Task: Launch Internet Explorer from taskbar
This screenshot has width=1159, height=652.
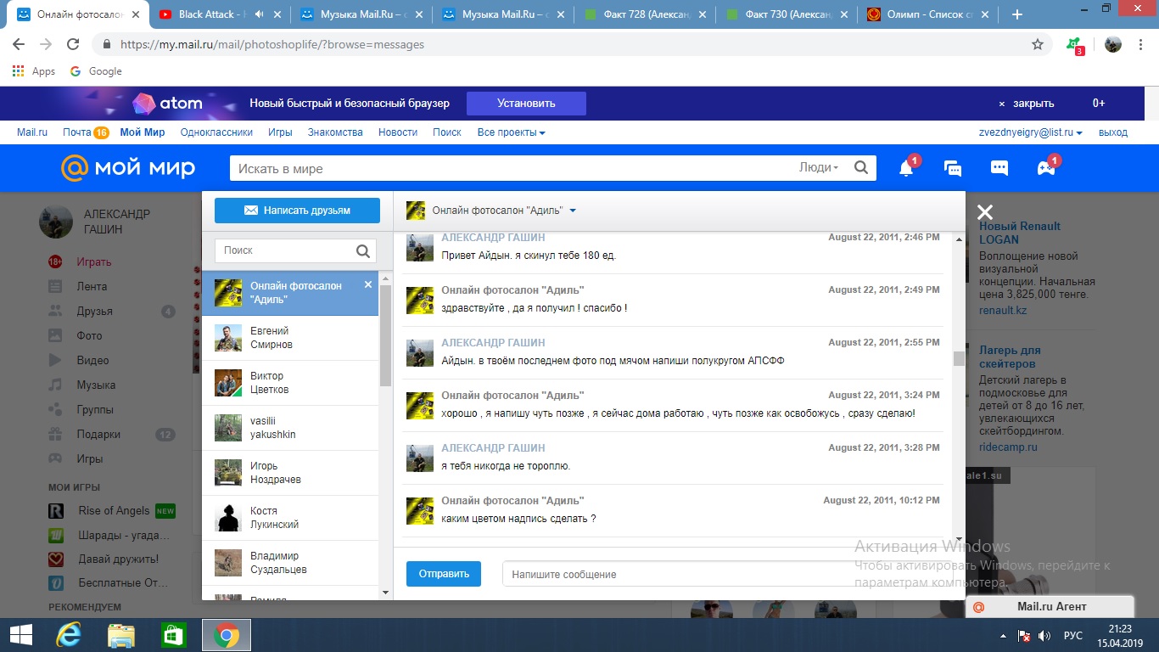Action: tap(69, 635)
